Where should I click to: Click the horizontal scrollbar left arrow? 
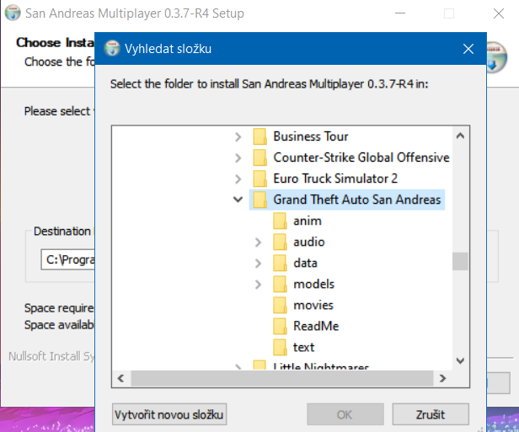click(121, 378)
